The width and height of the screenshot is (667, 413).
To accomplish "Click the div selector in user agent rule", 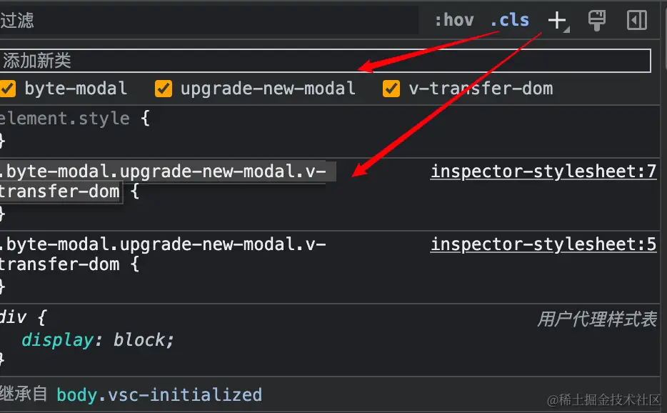I will coord(13,317).
